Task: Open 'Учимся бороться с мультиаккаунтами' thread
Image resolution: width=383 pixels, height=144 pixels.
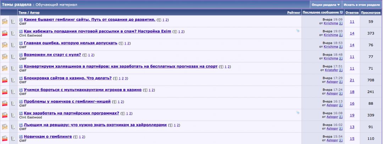Action: tap(83, 90)
